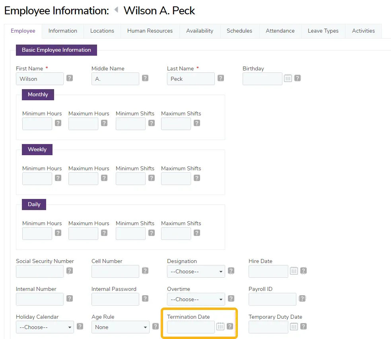Switch to the Activities tab
Screen dimensions: 391x339
[x=363, y=31]
